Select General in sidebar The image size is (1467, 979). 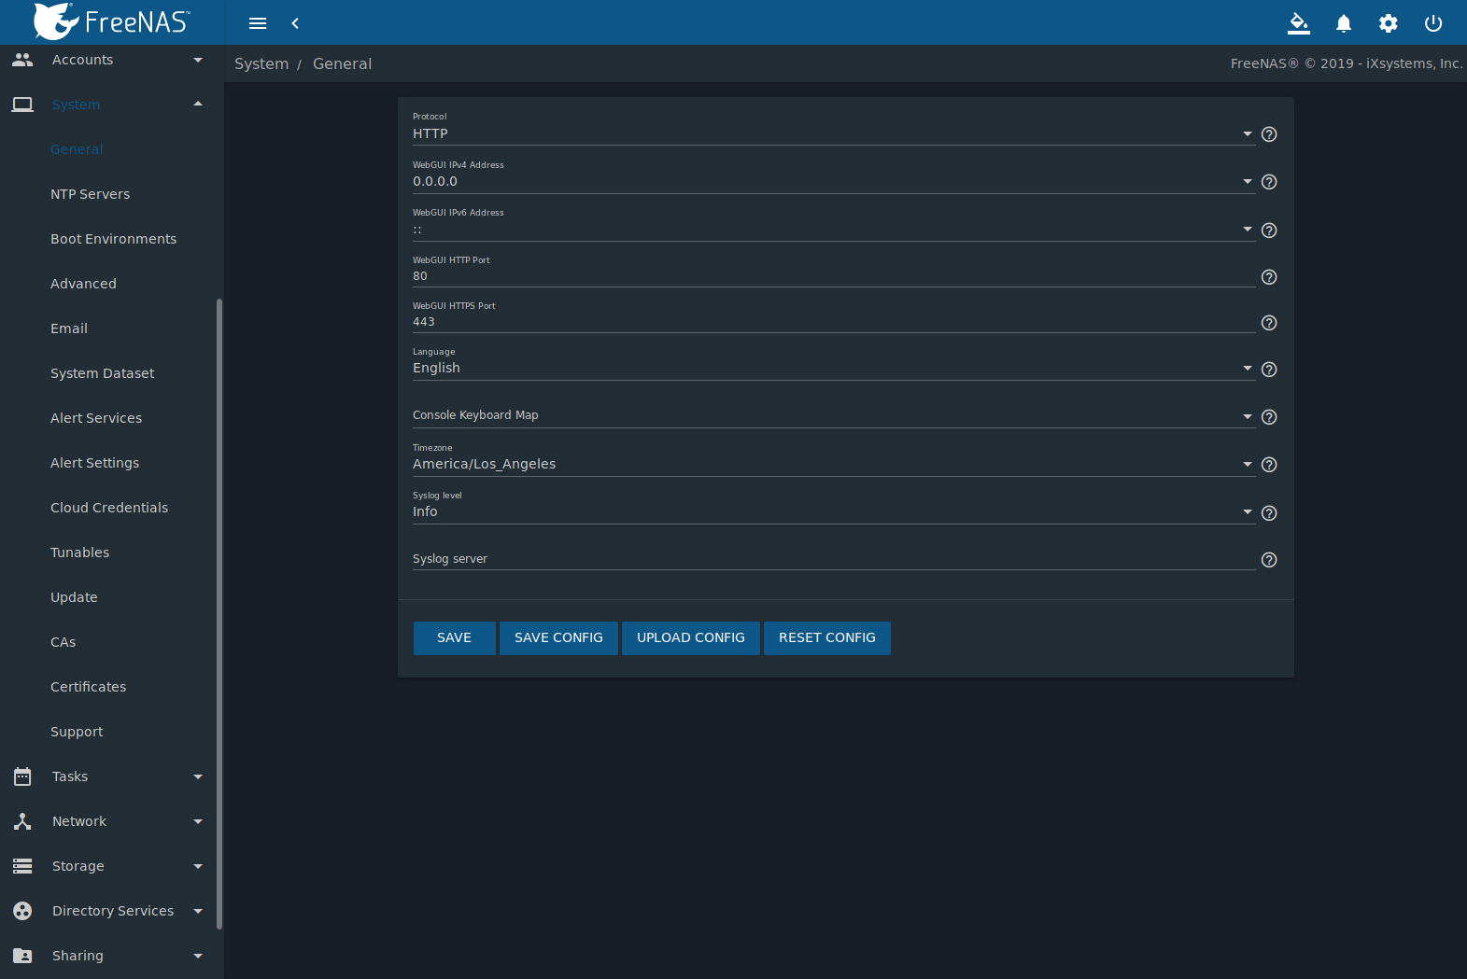pos(77,149)
